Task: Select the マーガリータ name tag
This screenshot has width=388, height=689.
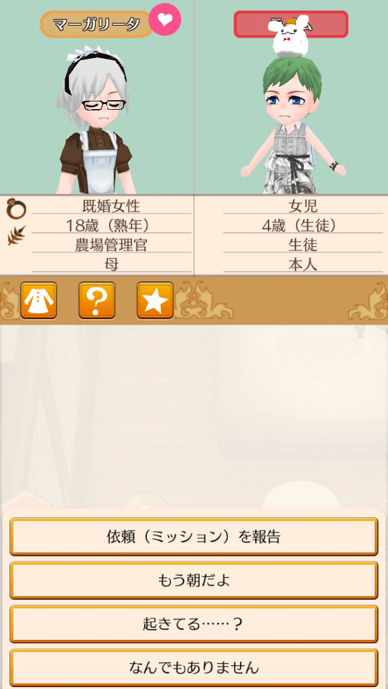Action: click(96, 24)
